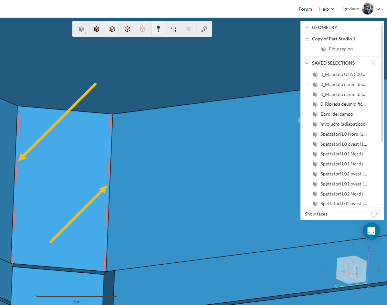Screen dimensions: 387x305
Task: Click icon beside Bordi del campo
Action: click(x=315, y=114)
